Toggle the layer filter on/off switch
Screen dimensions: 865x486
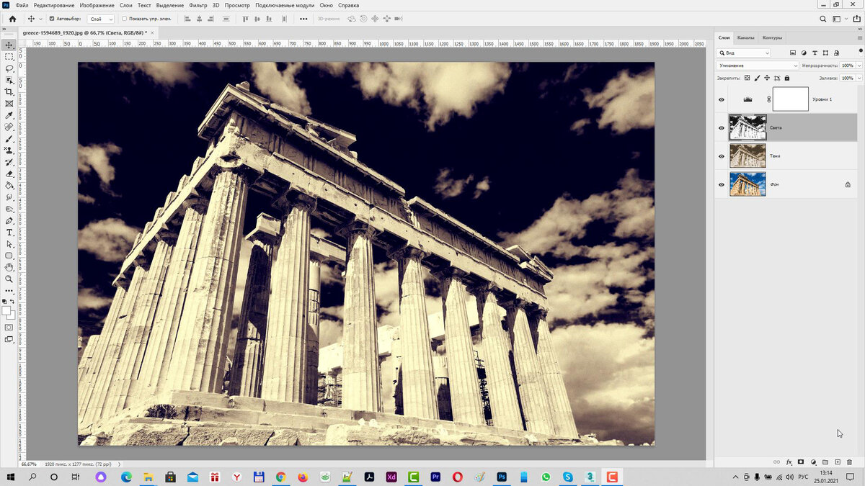tap(860, 53)
